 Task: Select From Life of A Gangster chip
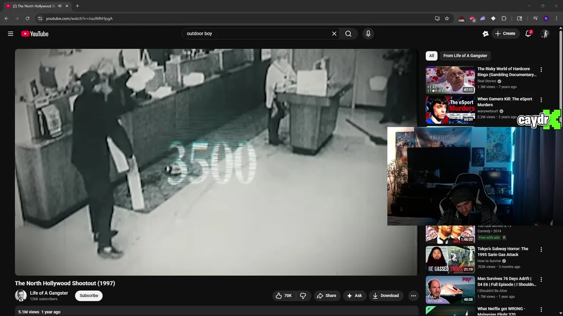point(465,56)
